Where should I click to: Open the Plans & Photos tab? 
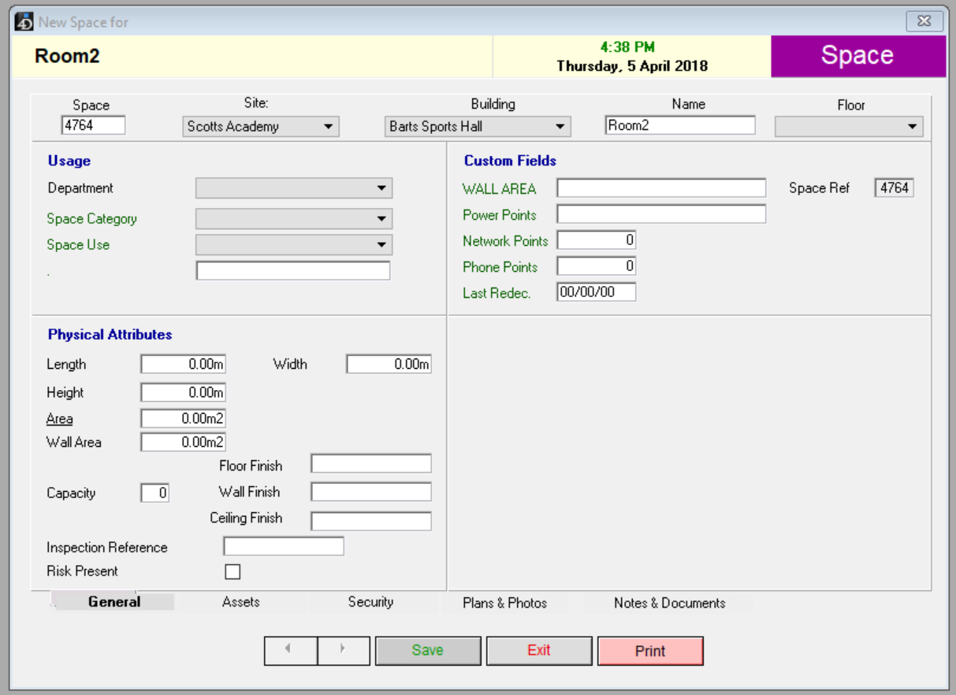point(505,603)
